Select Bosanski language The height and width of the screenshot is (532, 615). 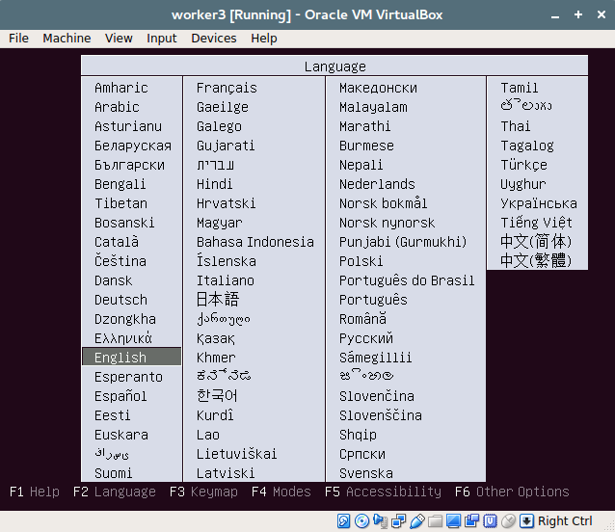pos(124,223)
